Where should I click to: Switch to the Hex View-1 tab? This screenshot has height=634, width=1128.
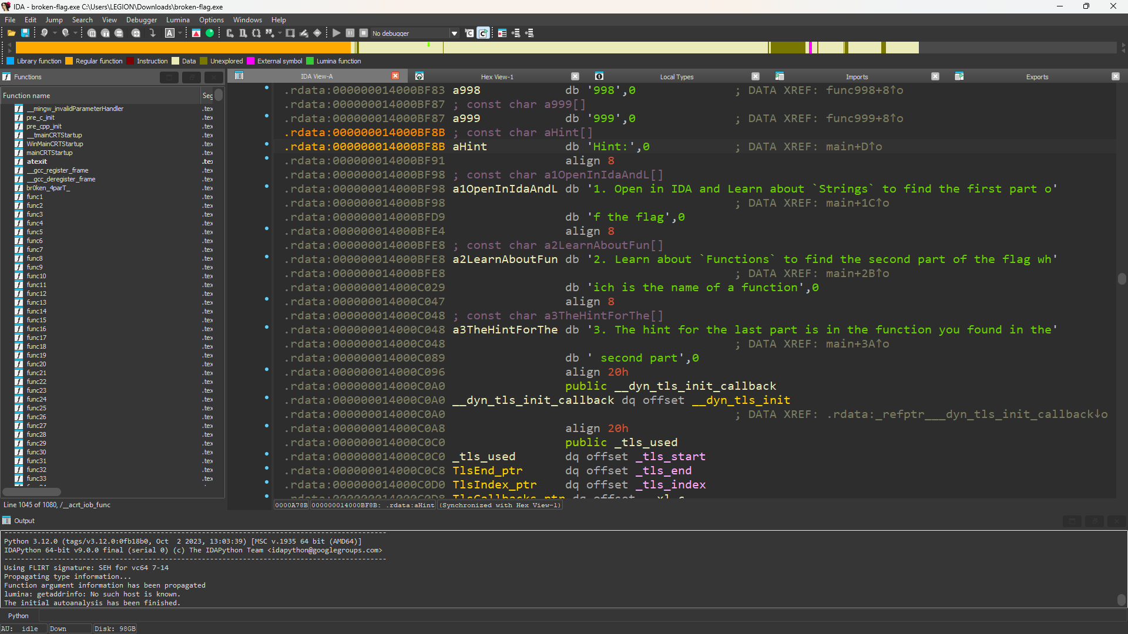[x=497, y=77]
